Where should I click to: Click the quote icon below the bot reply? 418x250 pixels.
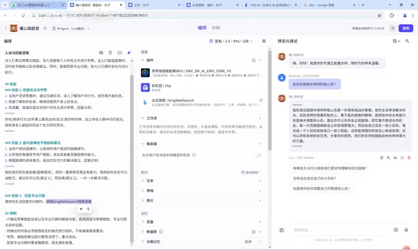click(395, 158)
